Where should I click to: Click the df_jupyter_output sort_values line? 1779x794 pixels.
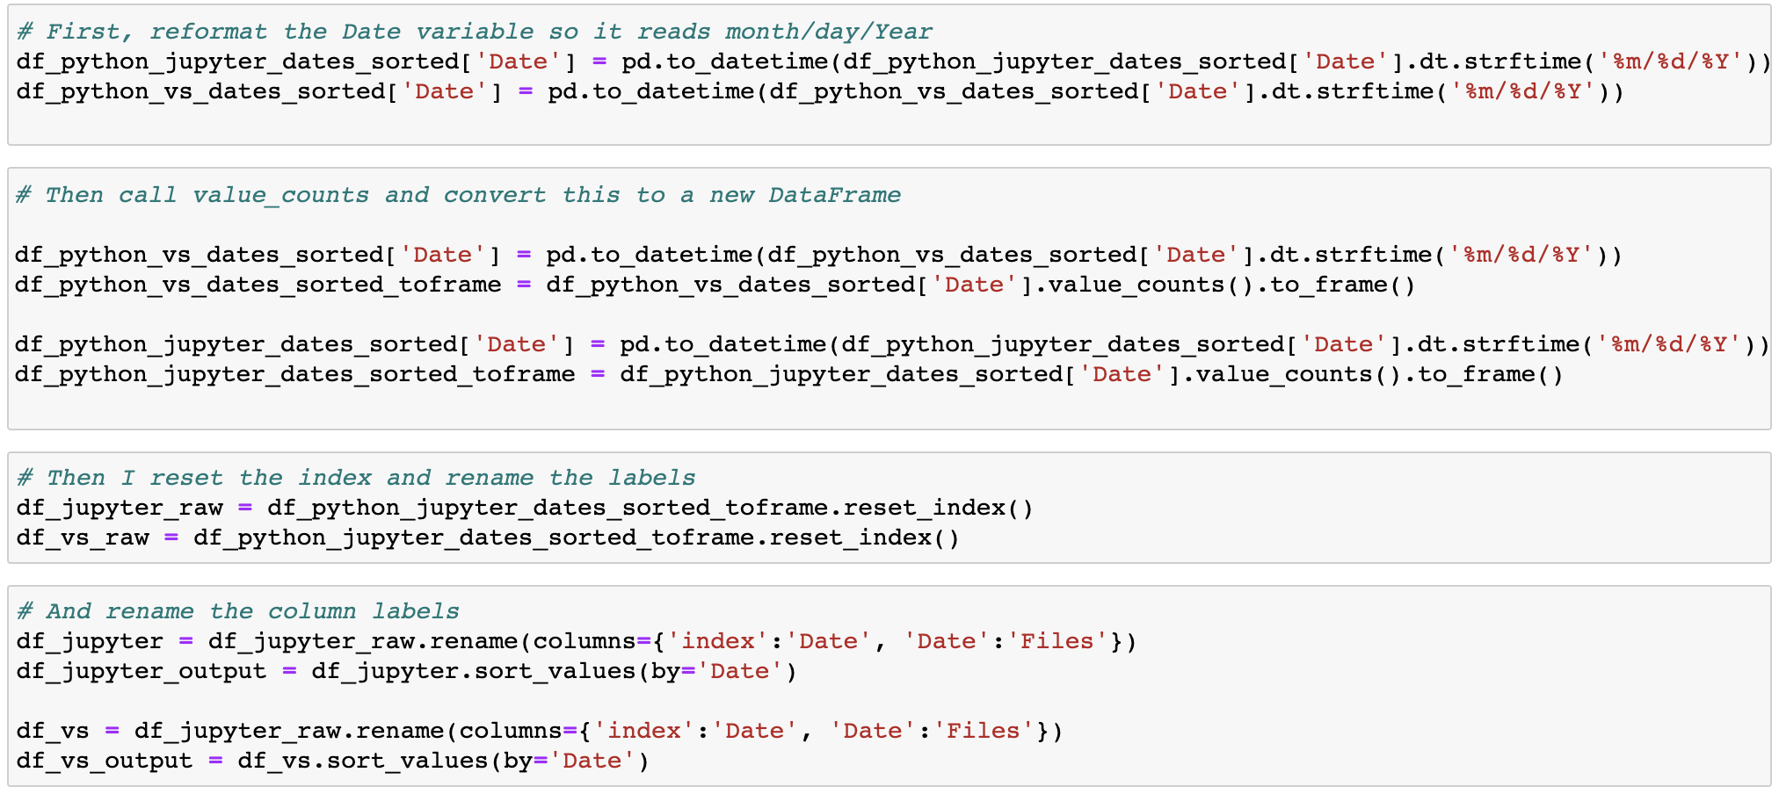(x=407, y=671)
